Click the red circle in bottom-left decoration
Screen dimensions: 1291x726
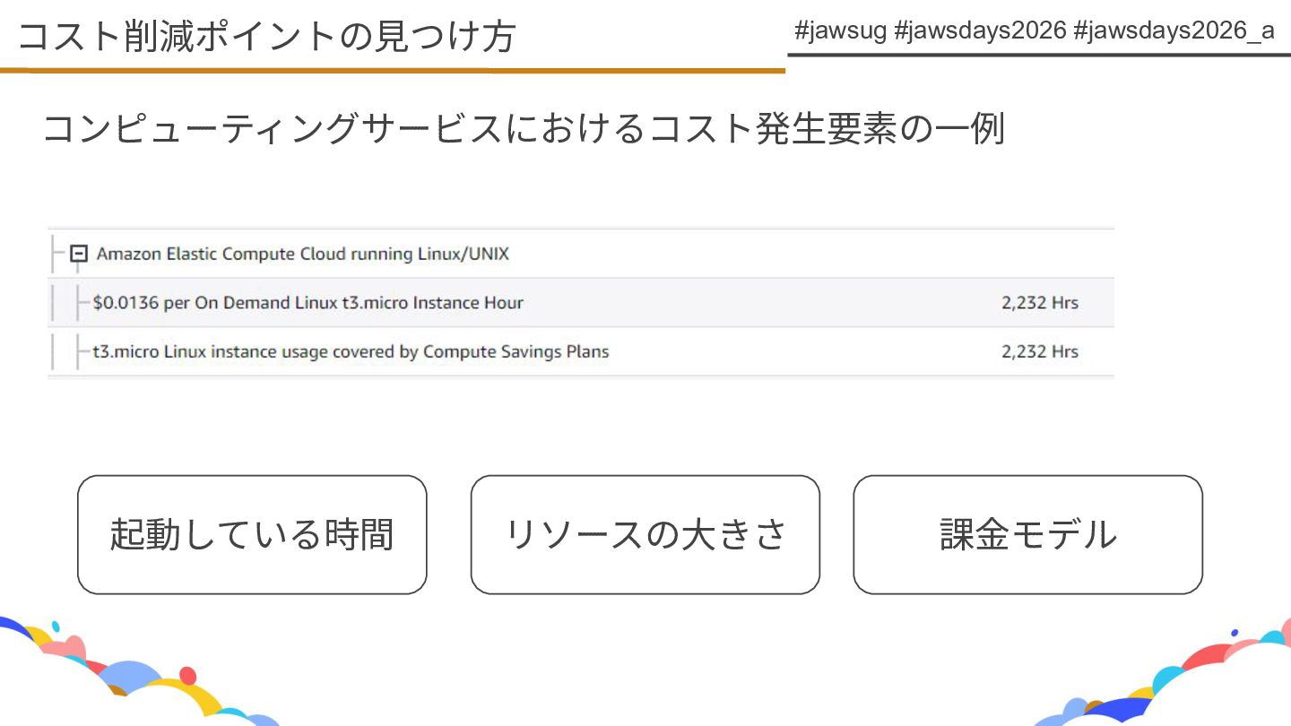pyautogui.click(x=187, y=675)
